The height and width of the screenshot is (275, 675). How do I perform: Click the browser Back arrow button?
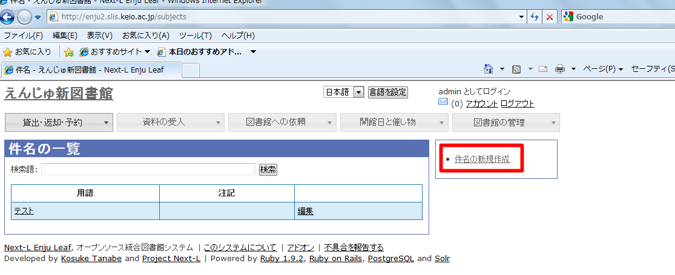click(8, 17)
